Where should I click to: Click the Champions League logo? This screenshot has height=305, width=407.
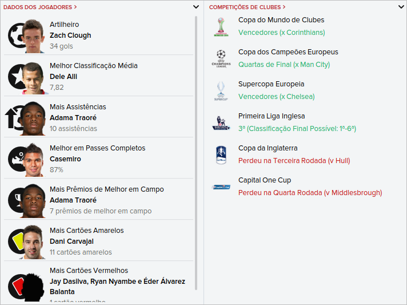coord(221,58)
